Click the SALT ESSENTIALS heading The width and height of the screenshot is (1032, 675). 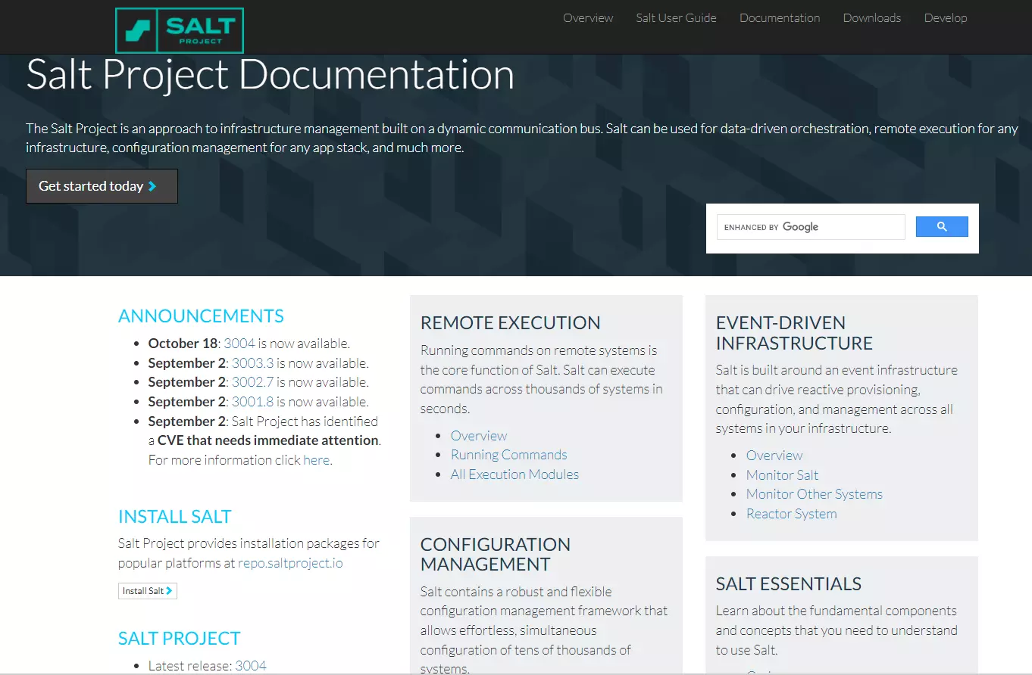tap(789, 584)
